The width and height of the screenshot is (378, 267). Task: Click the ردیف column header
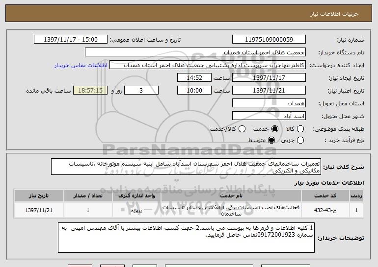click(356, 196)
